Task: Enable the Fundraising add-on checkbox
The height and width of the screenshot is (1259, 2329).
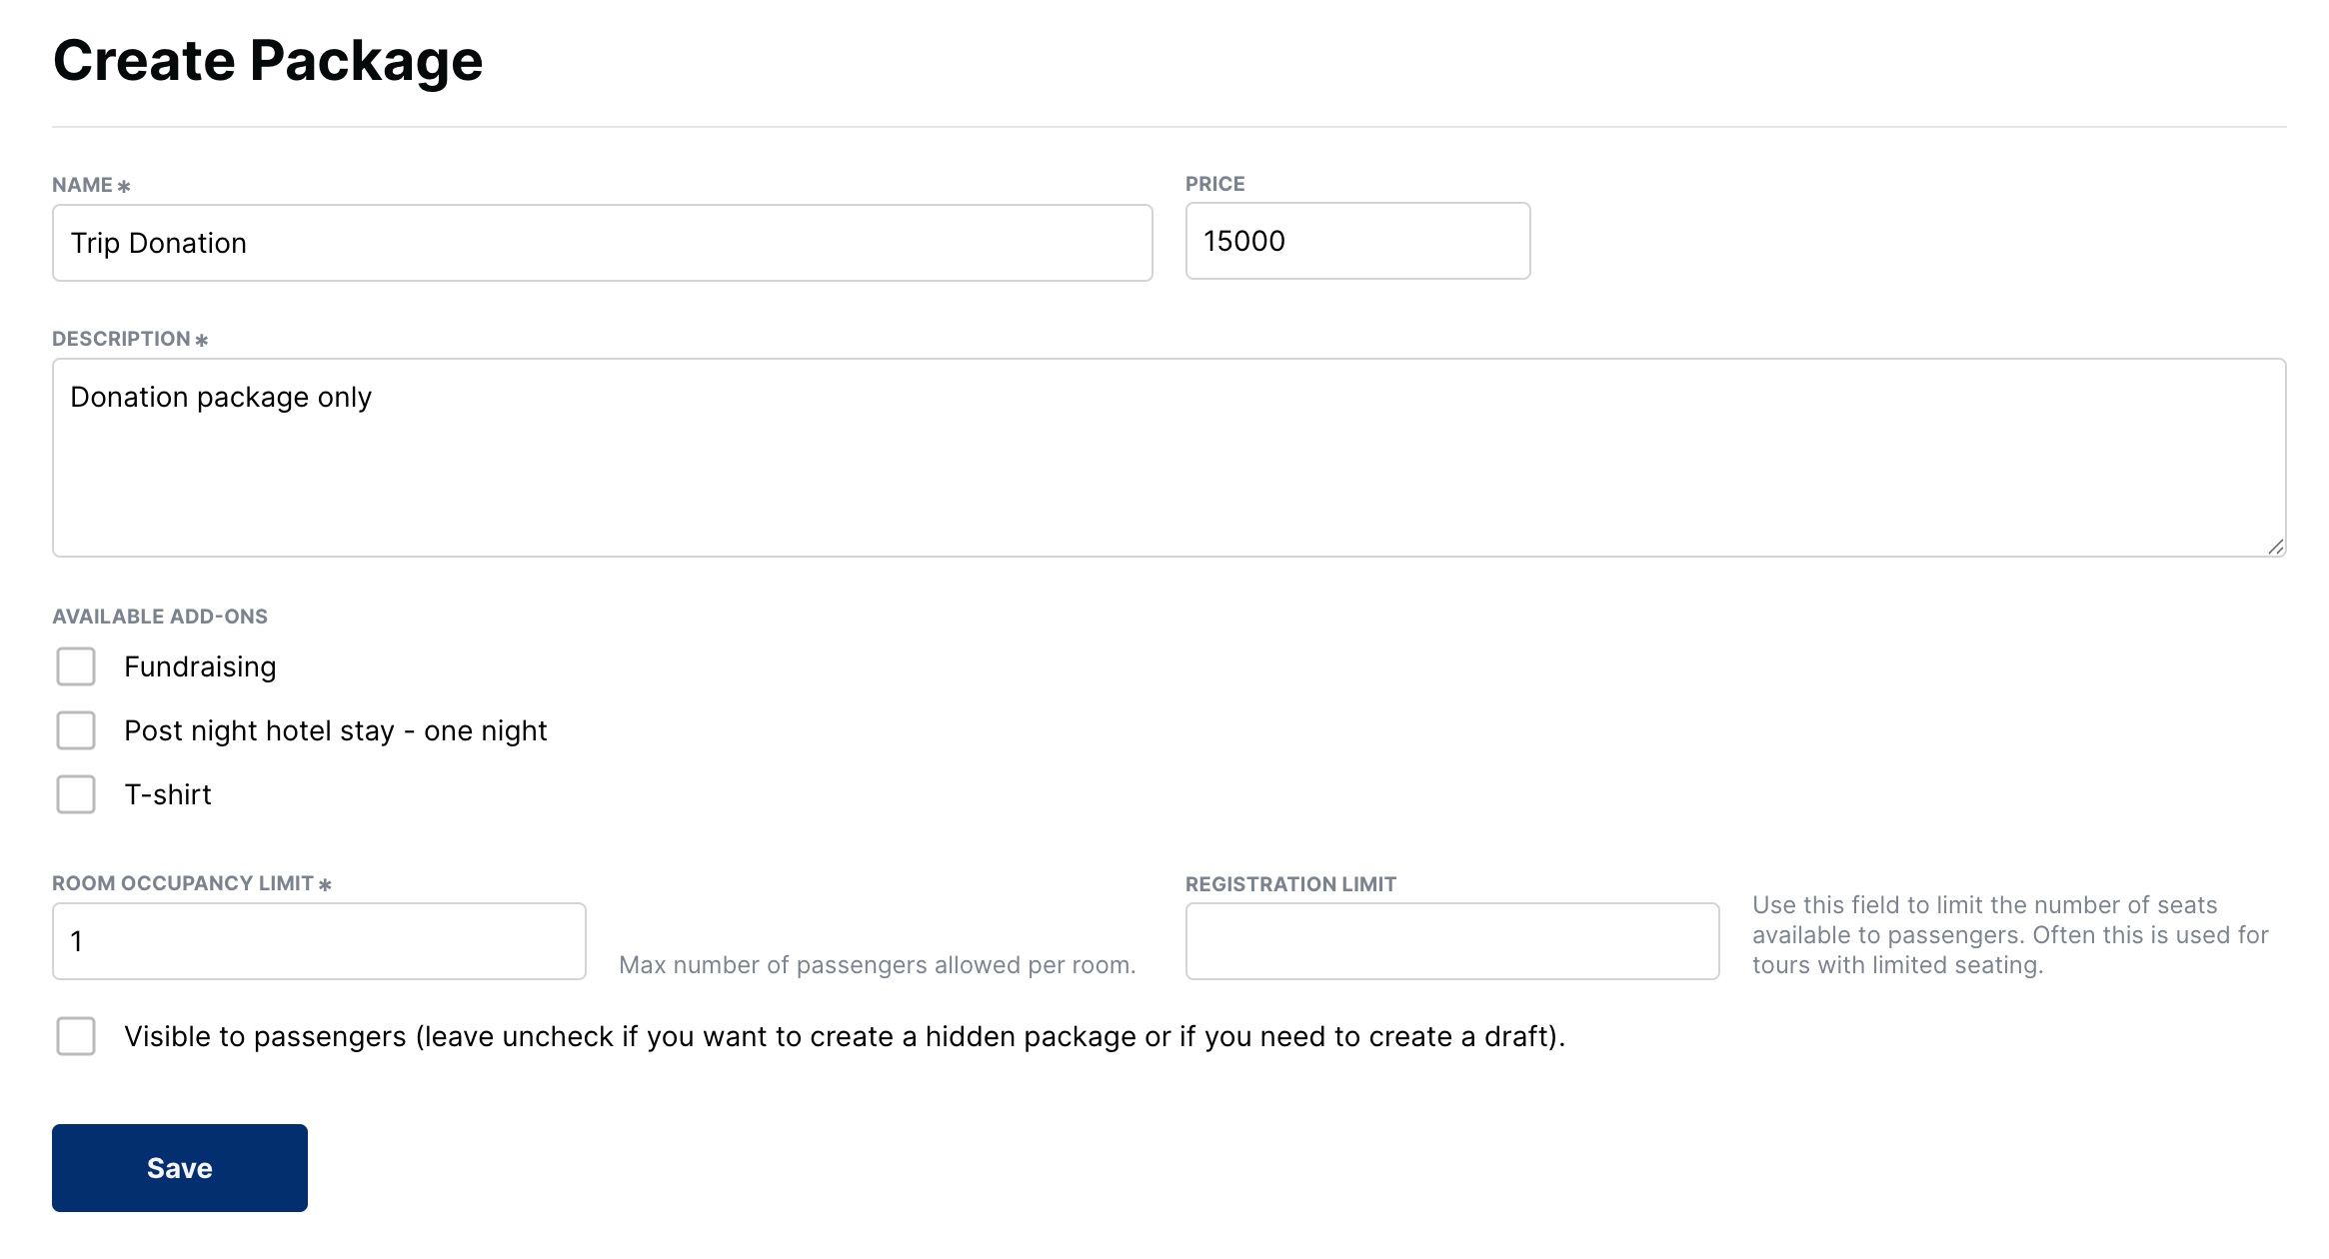Action: [x=76, y=666]
